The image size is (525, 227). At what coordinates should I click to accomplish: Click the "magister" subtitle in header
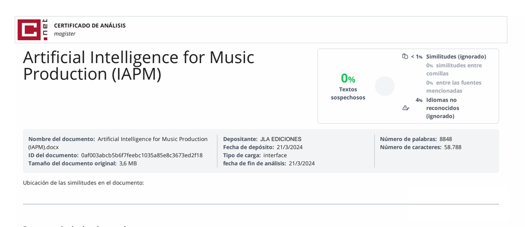[x=65, y=34]
